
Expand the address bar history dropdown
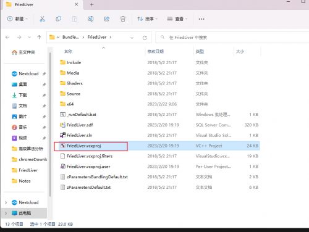(132, 38)
